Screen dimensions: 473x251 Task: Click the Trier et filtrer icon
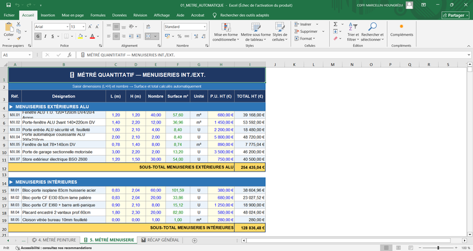pos(353,27)
